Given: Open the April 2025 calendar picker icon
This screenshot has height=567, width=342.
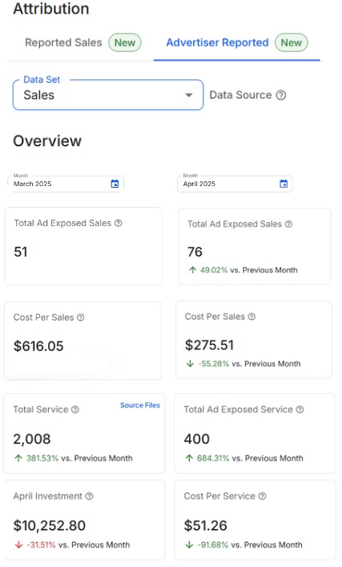Looking at the screenshot, I should [284, 184].
